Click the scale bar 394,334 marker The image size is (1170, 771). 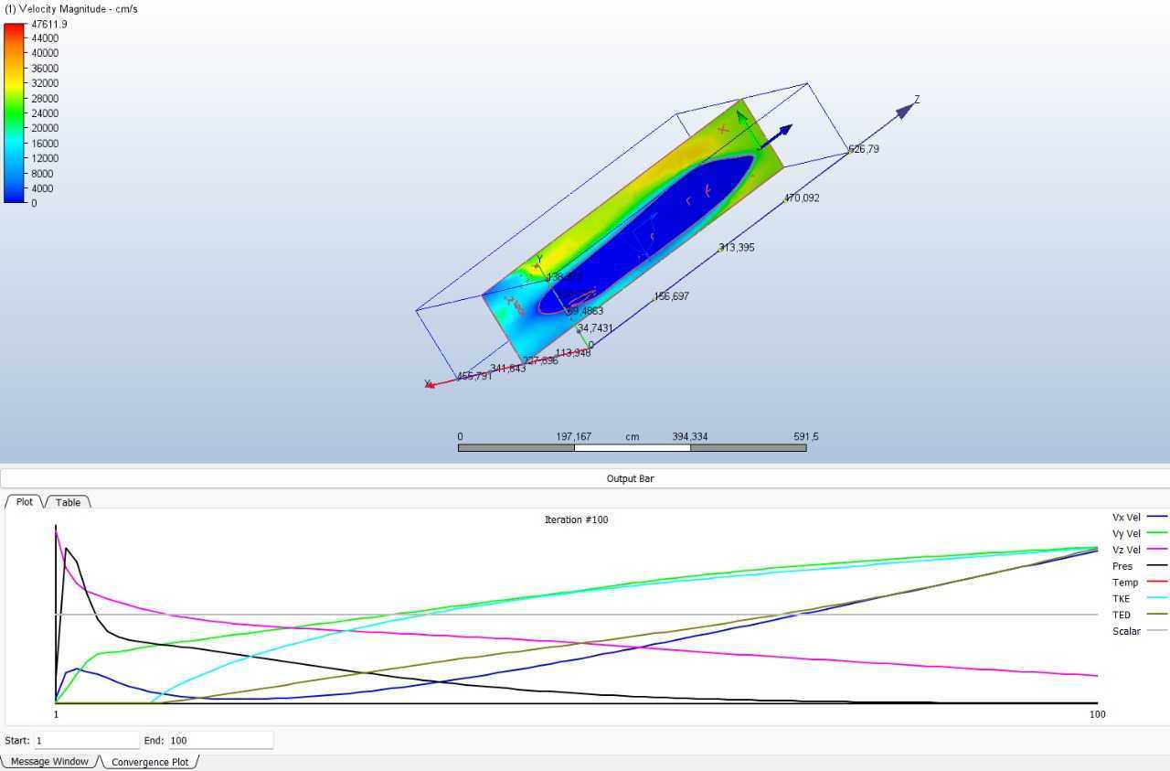coord(690,437)
